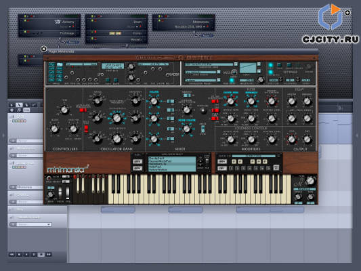This screenshot has height=271, width=361.
Task: Toggle the noise white/pink switch in Mixer
Action: [x=203, y=129]
